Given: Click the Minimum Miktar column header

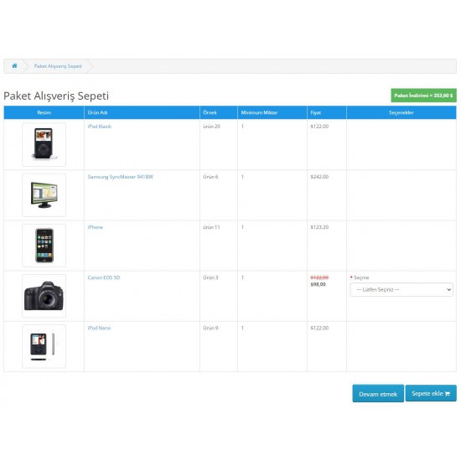Looking at the screenshot, I should pyautogui.click(x=272, y=112).
